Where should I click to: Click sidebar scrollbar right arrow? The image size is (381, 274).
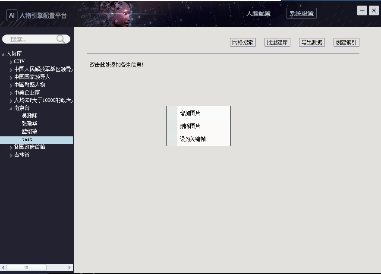tap(69, 268)
